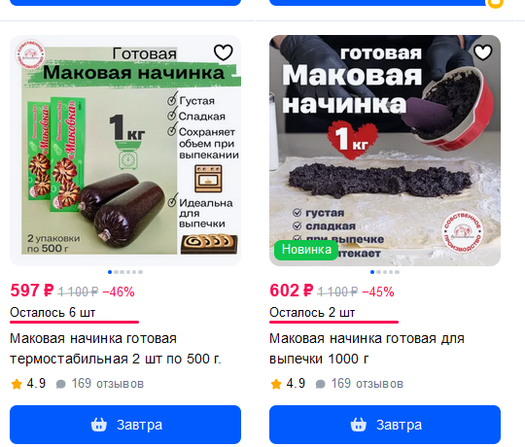
Task: Click the star rating icon of the right product
Action: 276,384
